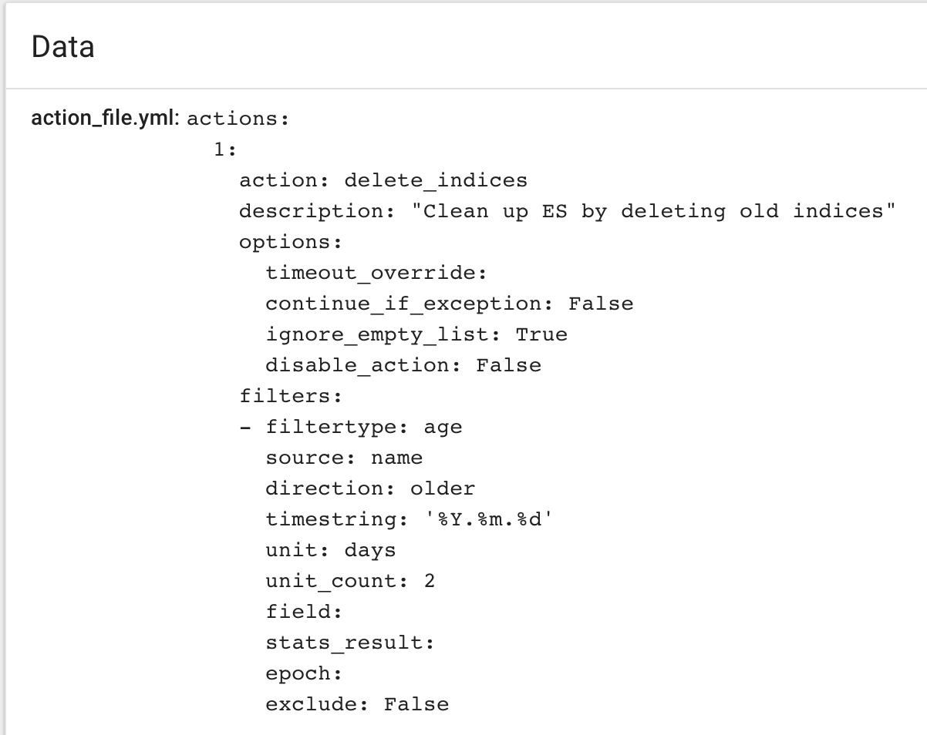The image size is (927, 735).
Task: Click 'source: name' line
Action: pyautogui.click(x=344, y=458)
